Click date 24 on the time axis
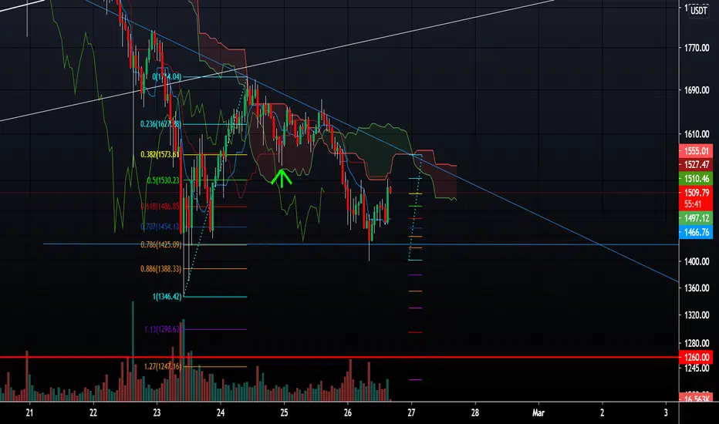719x424 pixels. [221, 413]
